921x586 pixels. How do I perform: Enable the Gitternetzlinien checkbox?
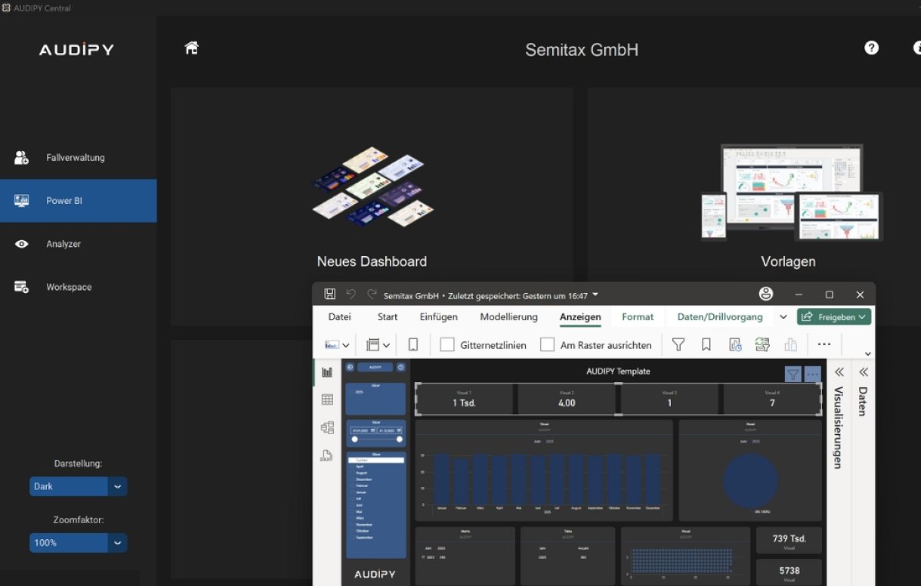pyautogui.click(x=447, y=345)
